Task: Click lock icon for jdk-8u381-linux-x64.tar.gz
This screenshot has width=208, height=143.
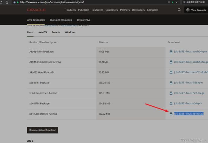Action: pos(171,114)
